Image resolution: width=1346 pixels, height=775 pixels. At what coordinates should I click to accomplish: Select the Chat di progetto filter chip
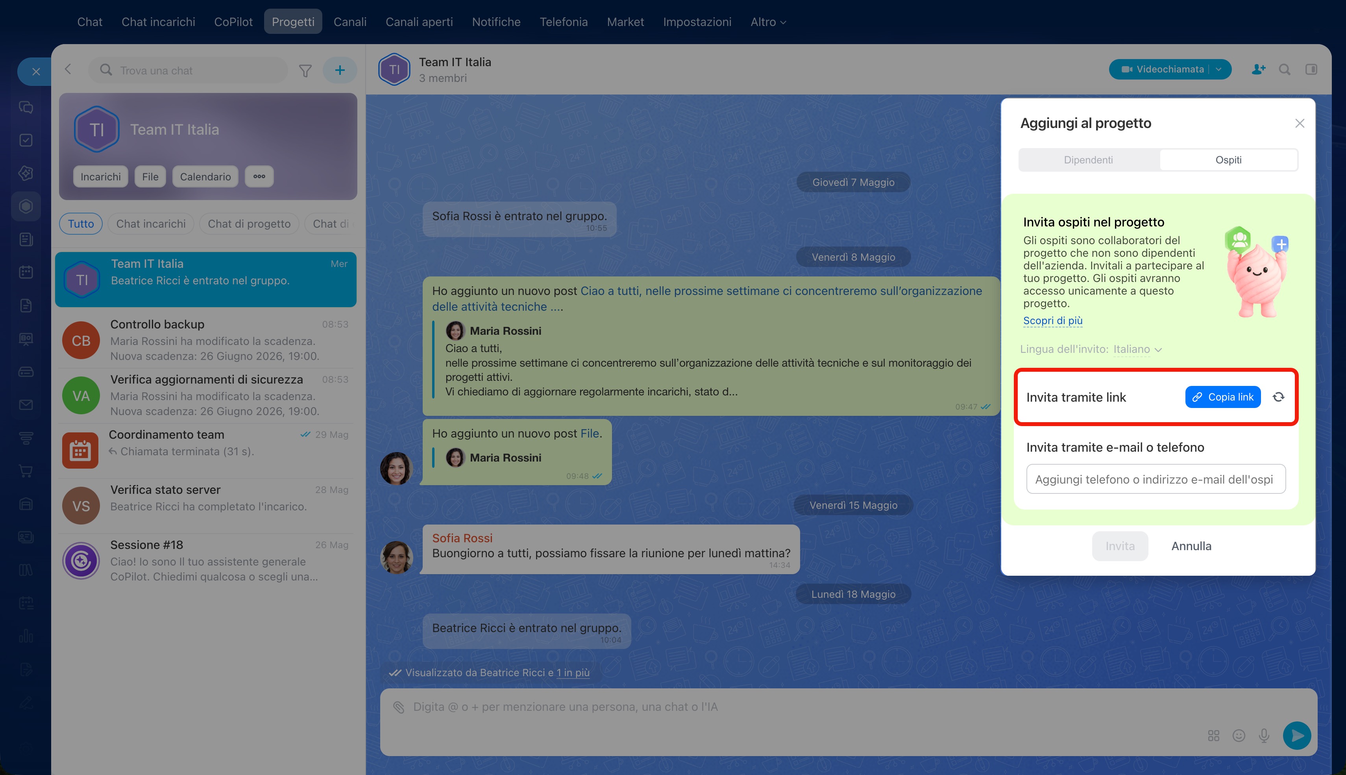tap(249, 224)
